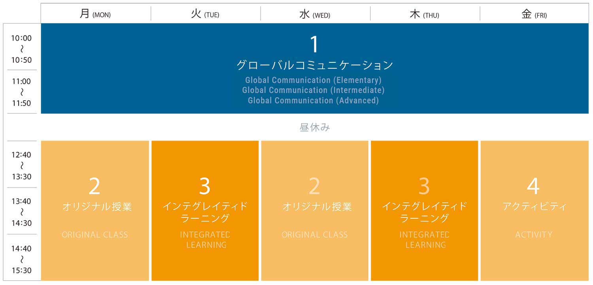Click the ACTIVITY English label

point(534,234)
